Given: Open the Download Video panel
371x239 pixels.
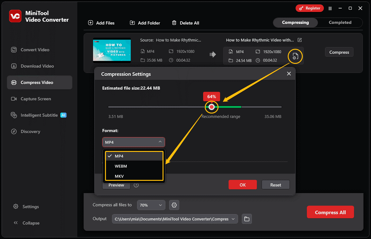Looking at the screenshot, I should pos(14,66).
